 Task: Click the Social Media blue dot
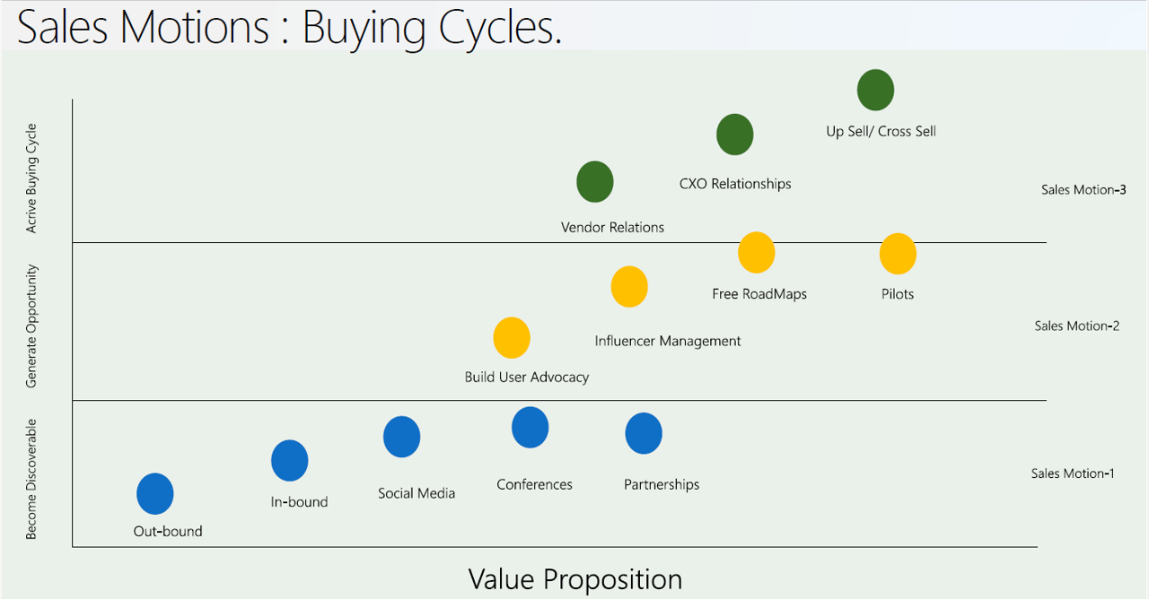(x=402, y=438)
